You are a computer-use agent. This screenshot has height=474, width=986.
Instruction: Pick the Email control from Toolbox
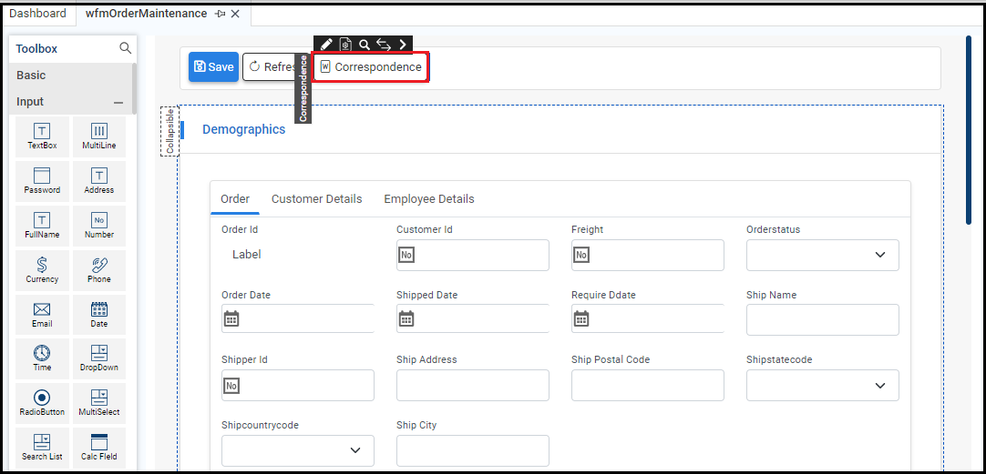[42, 315]
